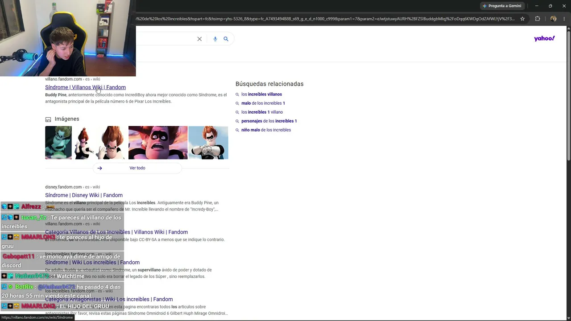This screenshot has width=571, height=321.
Task: Click the Imágenes section picture icon
Action: (48, 119)
